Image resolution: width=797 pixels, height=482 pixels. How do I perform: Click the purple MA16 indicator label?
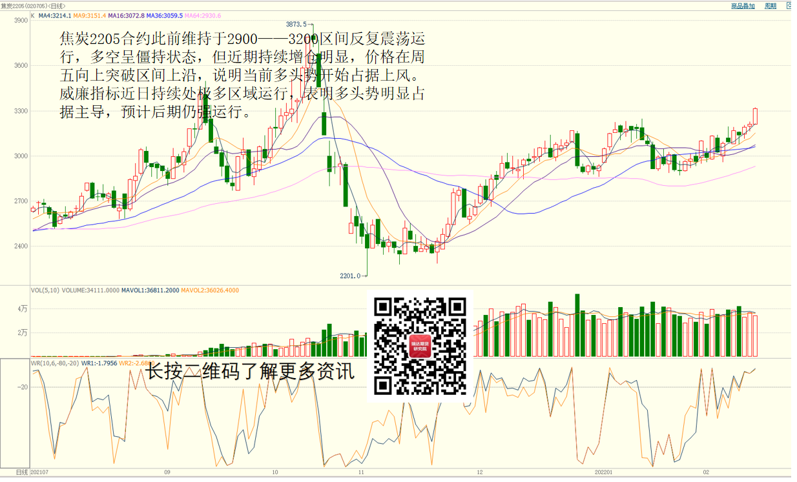coord(126,15)
